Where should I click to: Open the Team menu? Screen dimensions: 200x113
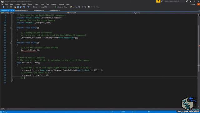pos(36,4)
